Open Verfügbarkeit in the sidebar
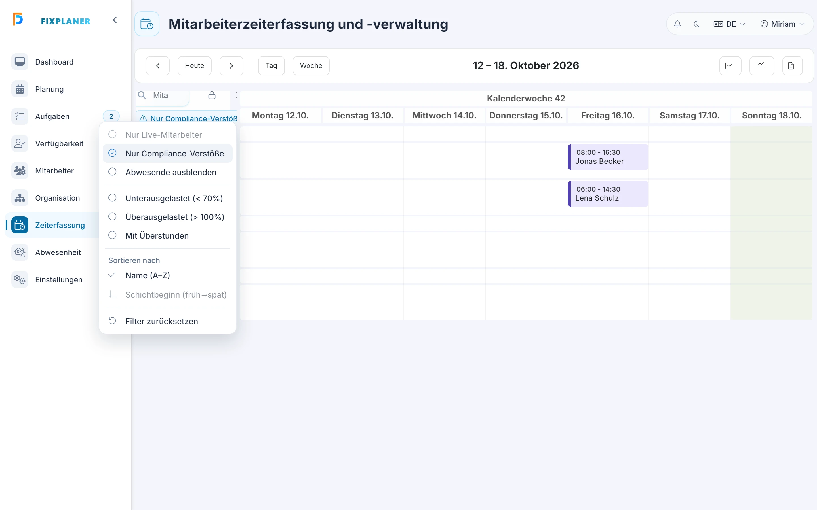The image size is (817, 510). [x=66, y=143]
